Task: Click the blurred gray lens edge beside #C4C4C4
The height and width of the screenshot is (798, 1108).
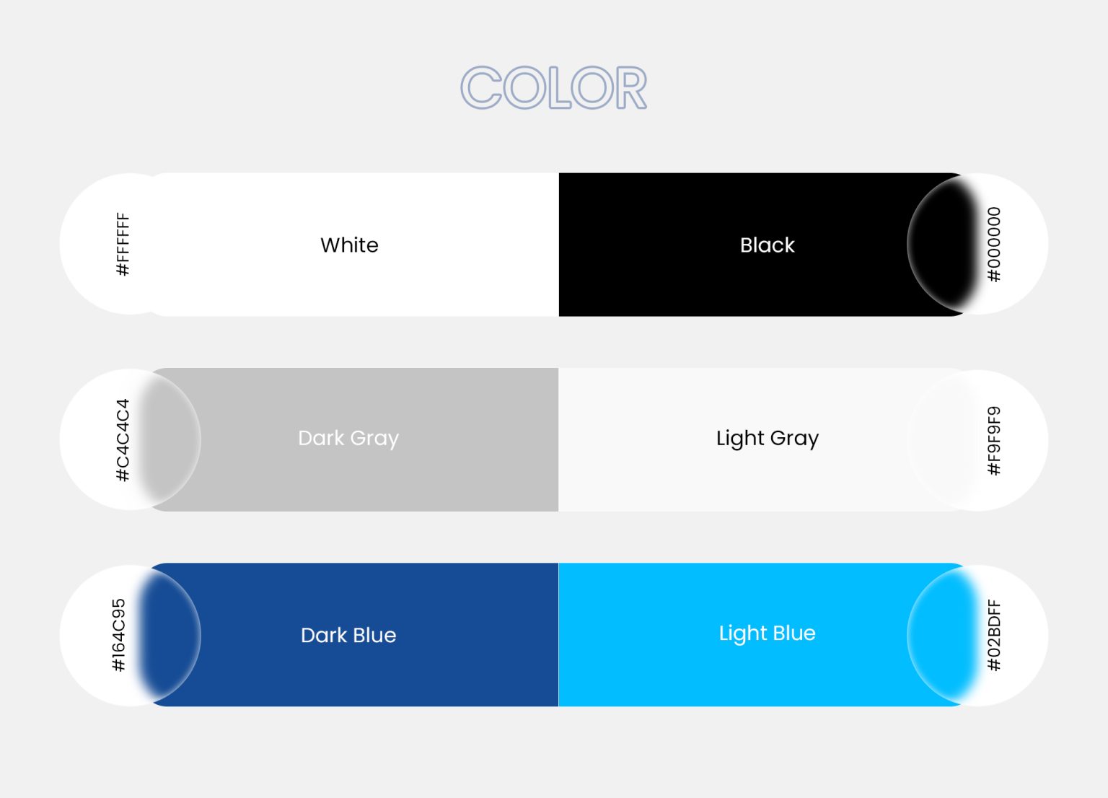Action: click(170, 440)
